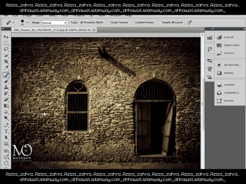Screen dimensions: 246x184
Task: Click the canvas vertical scrollbar thumb
Action: tap(203, 104)
